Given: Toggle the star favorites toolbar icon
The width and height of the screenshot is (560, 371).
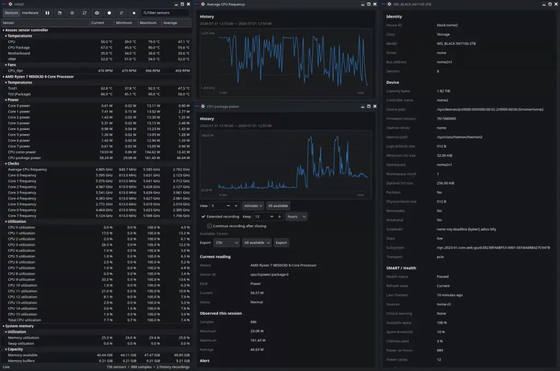Looking at the screenshot, I should pos(134,13).
